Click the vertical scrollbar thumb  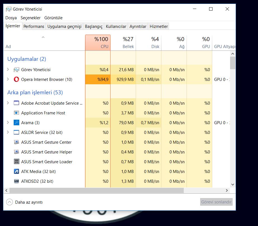click(233, 63)
